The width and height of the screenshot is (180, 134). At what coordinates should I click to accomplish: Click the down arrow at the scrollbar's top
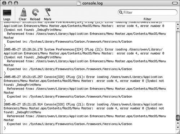point(178,29)
